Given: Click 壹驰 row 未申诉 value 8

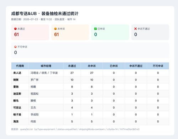Looking at the screenshot, I should (x=91, y=87).
